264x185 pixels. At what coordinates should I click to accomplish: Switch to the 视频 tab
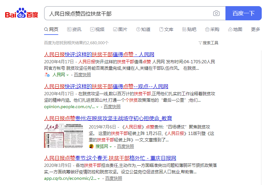97,30
